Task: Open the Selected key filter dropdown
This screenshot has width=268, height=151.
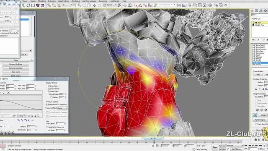Action: pos(234,146)
